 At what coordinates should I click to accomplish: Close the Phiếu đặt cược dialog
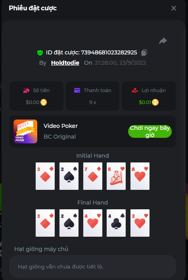tap(174, 8)
